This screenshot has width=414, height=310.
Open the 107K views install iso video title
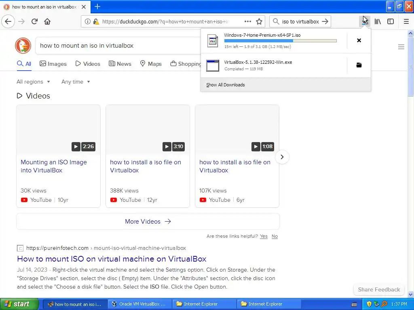point(235,166)
